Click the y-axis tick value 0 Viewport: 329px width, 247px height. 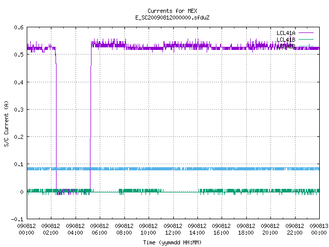22,192
